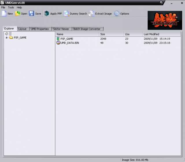185x162 pixels.
Task: Click the New image toolbar icon
Action: tap(4, 14)
